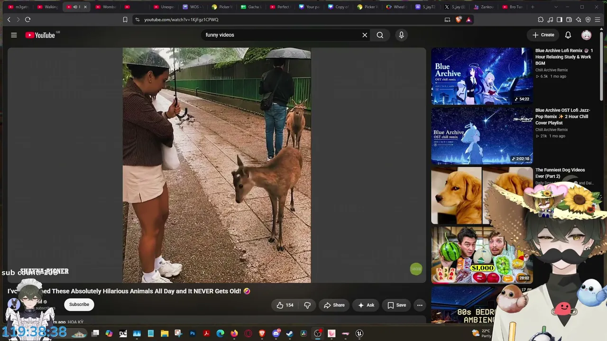This screenshot has height=341, width=607.
Task: Switch to the 'Womba' tab
Action: click(x=106, y=7)
